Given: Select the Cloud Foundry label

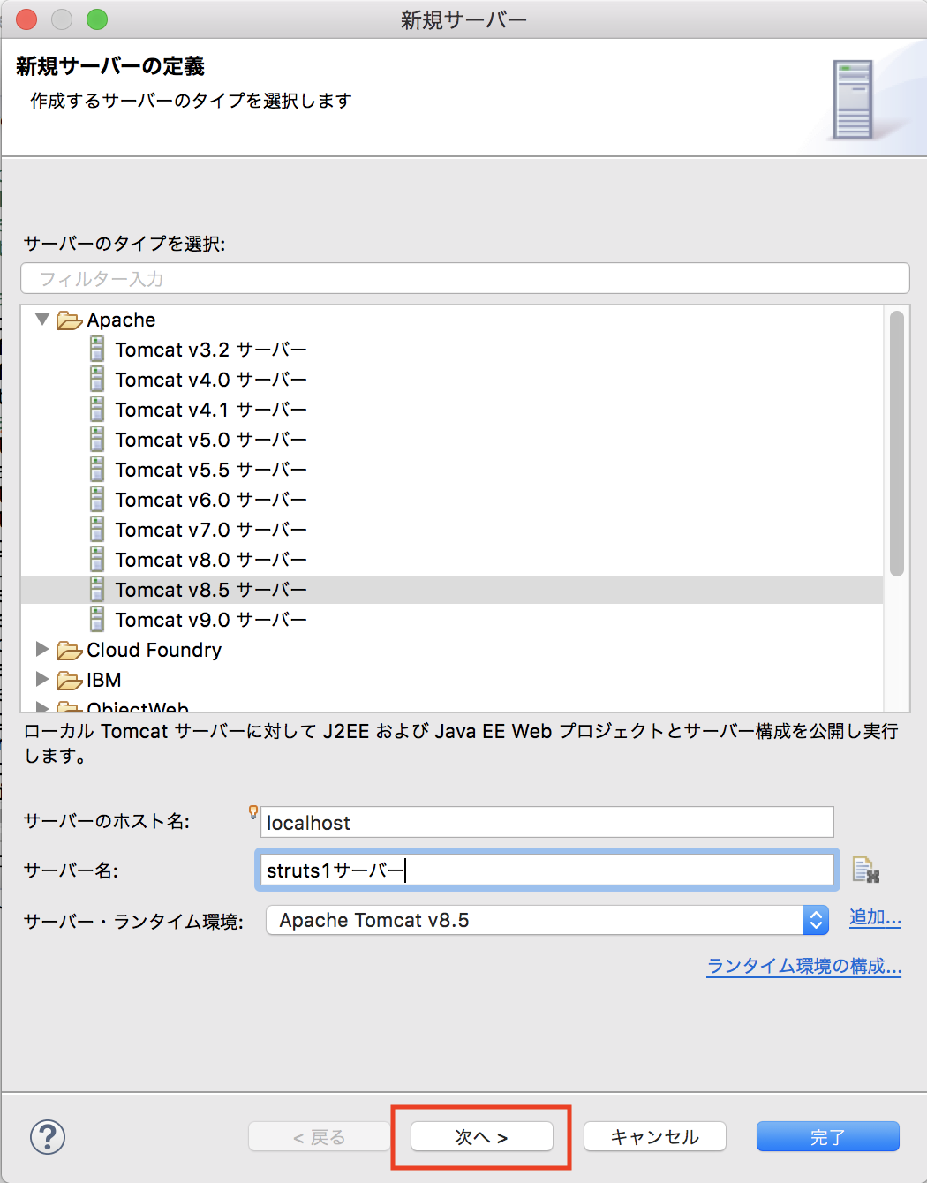Looking at the screenshot, I should pos(154,650).
